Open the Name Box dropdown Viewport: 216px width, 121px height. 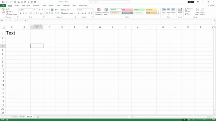click(x=11, y=21)
